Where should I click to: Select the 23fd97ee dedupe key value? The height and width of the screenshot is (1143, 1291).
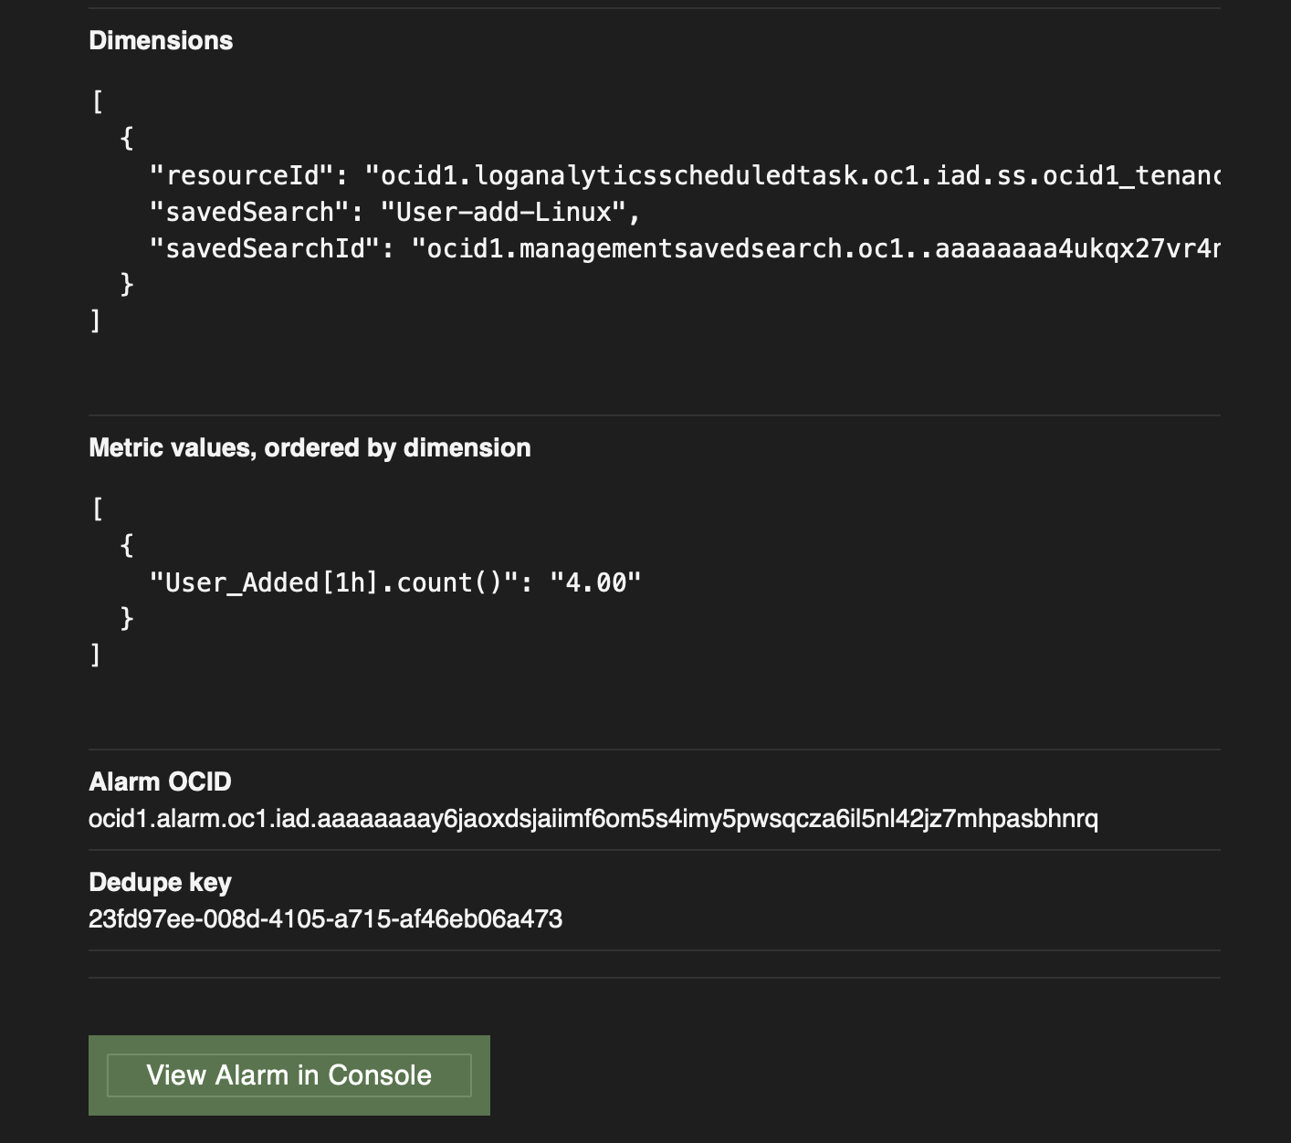click(325, 918)
